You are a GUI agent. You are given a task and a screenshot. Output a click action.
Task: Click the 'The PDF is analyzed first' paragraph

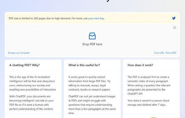149,85
